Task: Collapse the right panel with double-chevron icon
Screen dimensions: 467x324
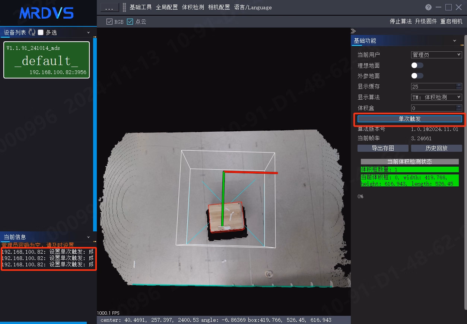Action: (353, 31)
